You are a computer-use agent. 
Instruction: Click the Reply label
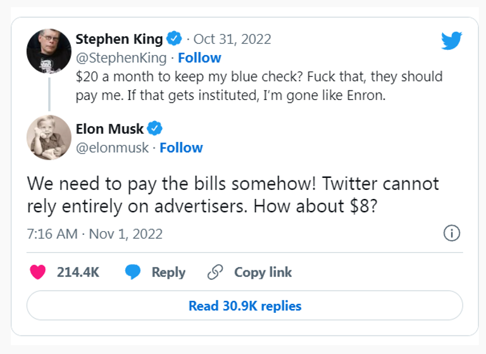click(168, 272)
